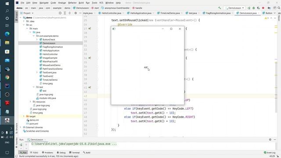The width and height of the screenshot is (281, 158).
Task: Click the Search Everywhere magnifier icon
Action: pos(279,8)
